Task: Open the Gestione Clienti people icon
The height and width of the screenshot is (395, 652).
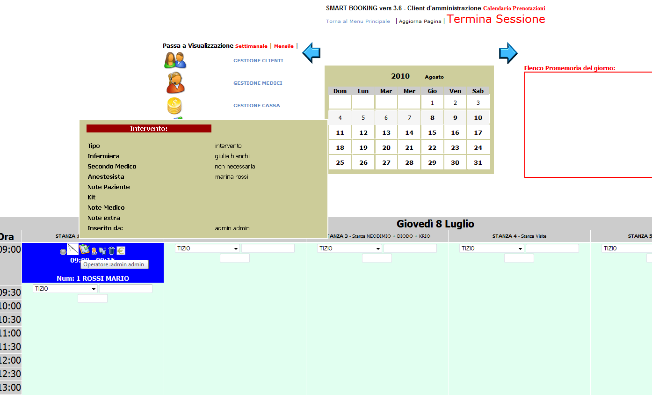Action: [175, 60]
